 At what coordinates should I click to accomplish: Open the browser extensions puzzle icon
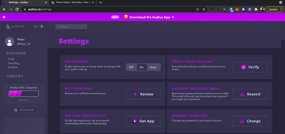[256, 9]
